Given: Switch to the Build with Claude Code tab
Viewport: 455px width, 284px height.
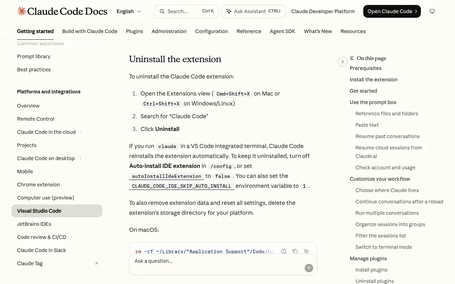Looking at the screenshot, I should pyautogui.click(x=90, y=31).
